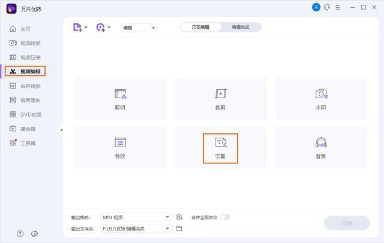Click output format settings gear icon
Screen dimensions: 384x243
pyautogui.click(x=179, y=217)
